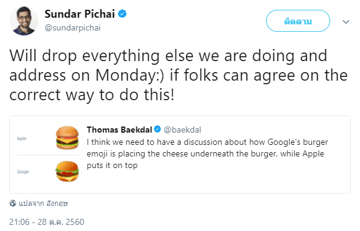The width and height of the screenshot is (360, 231).
Task: Open Thomas Baekdal's name in quoted tweet
Action: pyautogui.click(x=120, y=130)
